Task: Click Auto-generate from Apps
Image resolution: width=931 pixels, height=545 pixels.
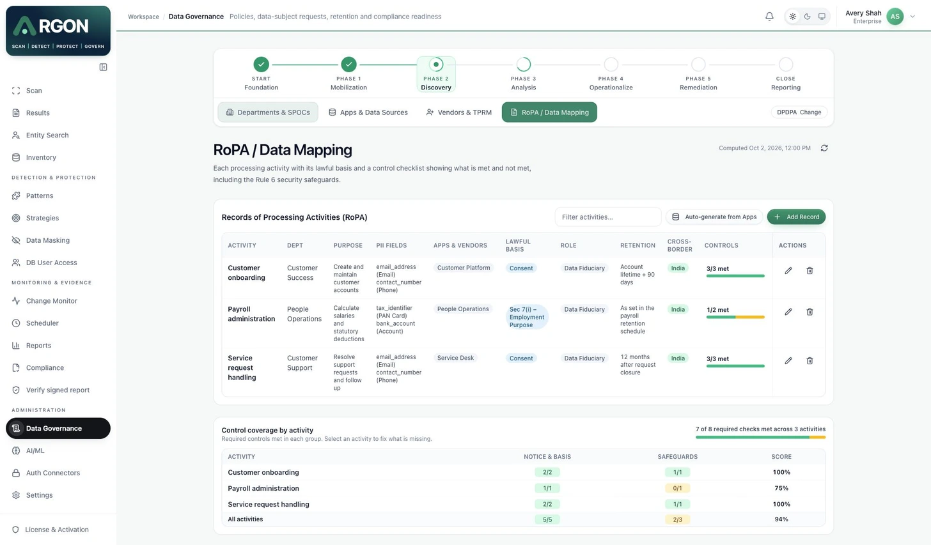Action: [x=714, y=217]
